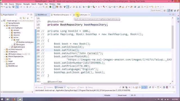Open BookServiceImpl.java in Project Explorer
This screenshot has height=101, width=180.
point(26,42)
